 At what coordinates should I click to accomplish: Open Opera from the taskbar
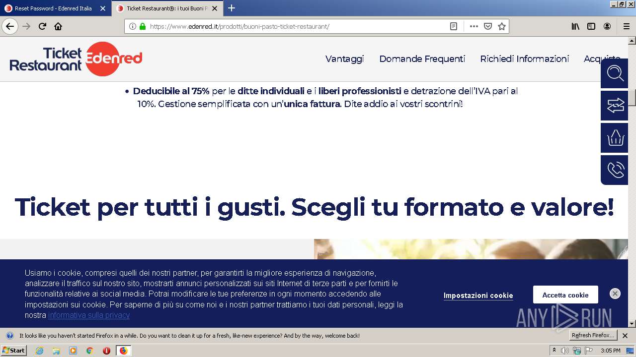click(106, 351)
